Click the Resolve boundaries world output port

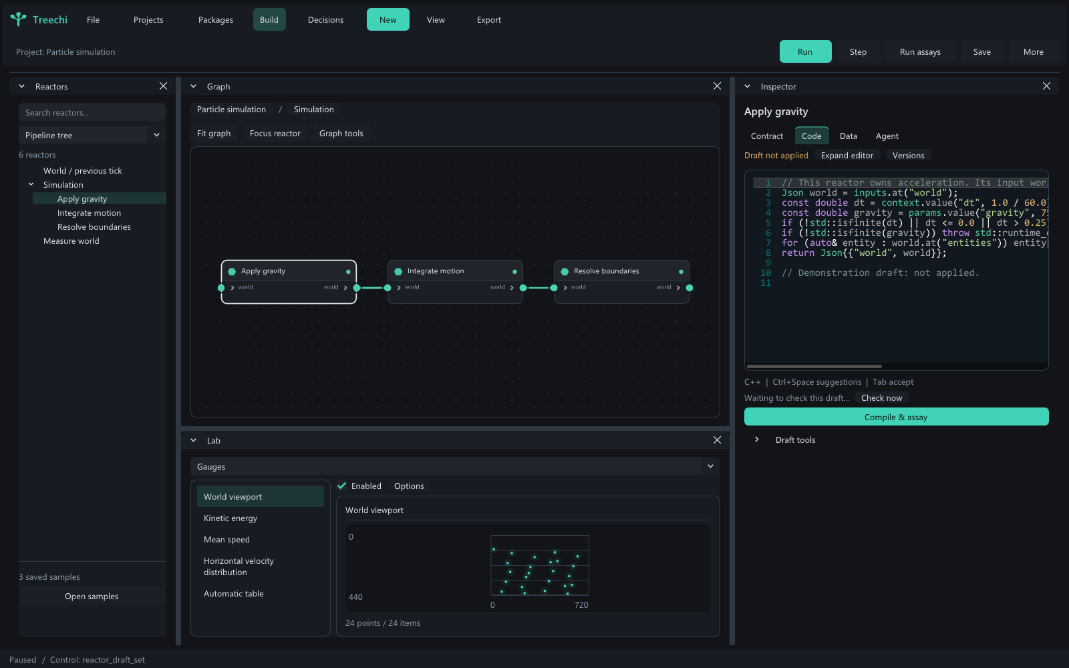pyautogui.click(x=690, y=288)
